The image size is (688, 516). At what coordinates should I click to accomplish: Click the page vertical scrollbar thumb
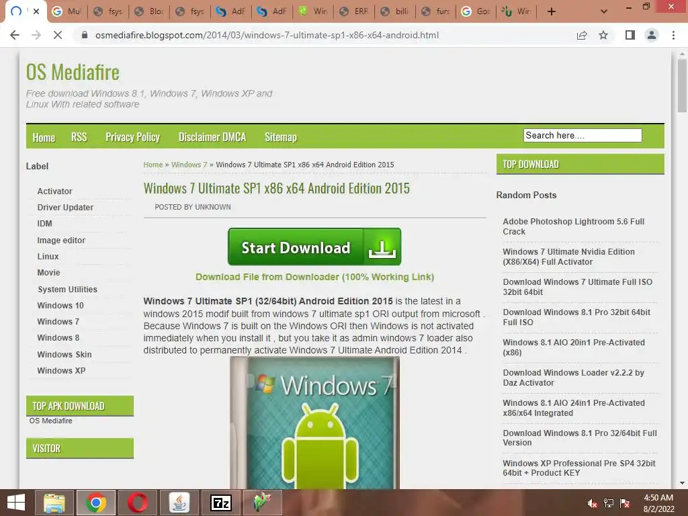coord(682,85)
